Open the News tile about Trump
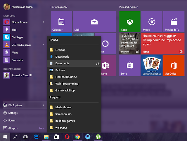Screen dimensions: 187x141 point(163,44)
